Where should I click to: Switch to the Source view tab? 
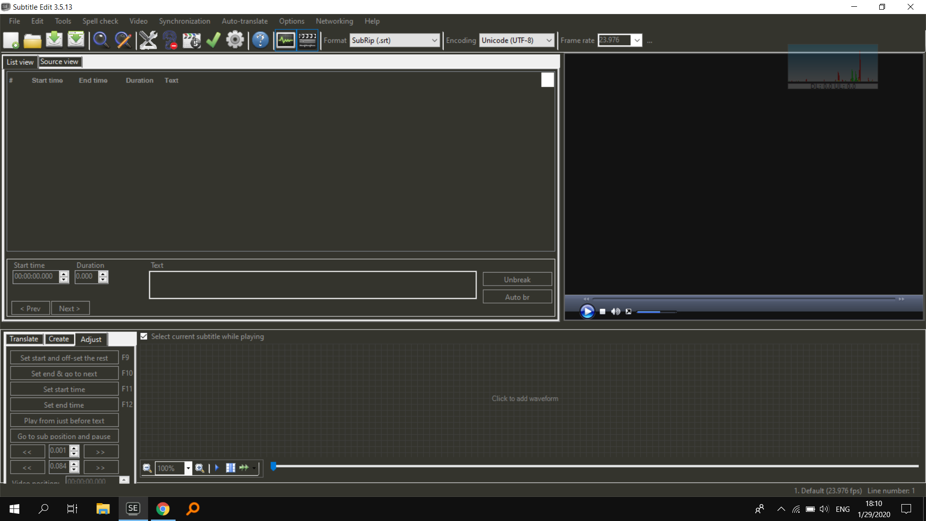click(59, 62)
